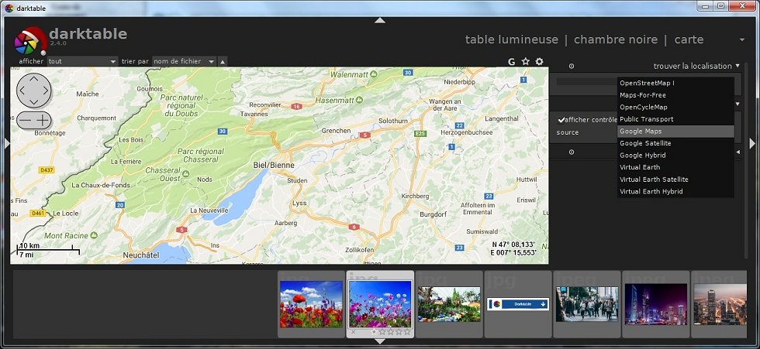Toggle star overlays icon above the map
The image size is (760, 349).
pos(526,61)
